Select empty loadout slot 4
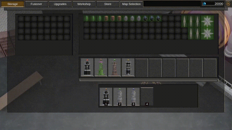 pyautogui.click(x=147, y=97)
